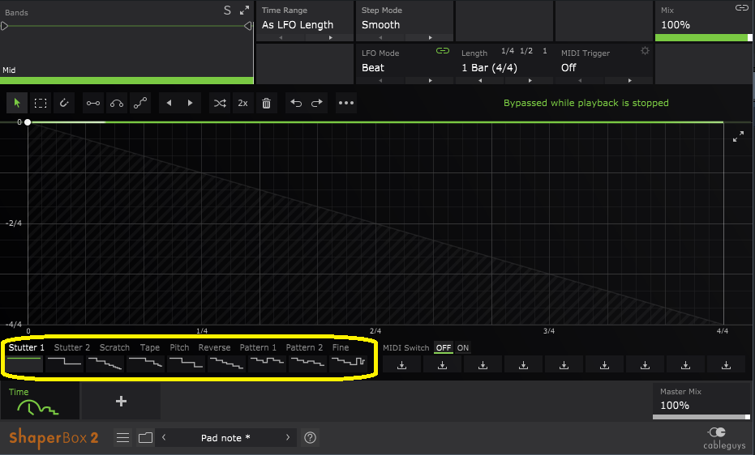
Task: Open the Length 1 Bar (4/4) dropdown
Action: click(489, 68)
